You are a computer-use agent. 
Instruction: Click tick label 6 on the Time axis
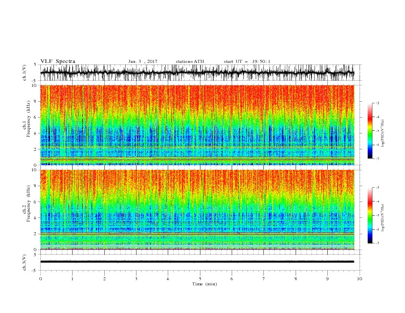[232, 279]
